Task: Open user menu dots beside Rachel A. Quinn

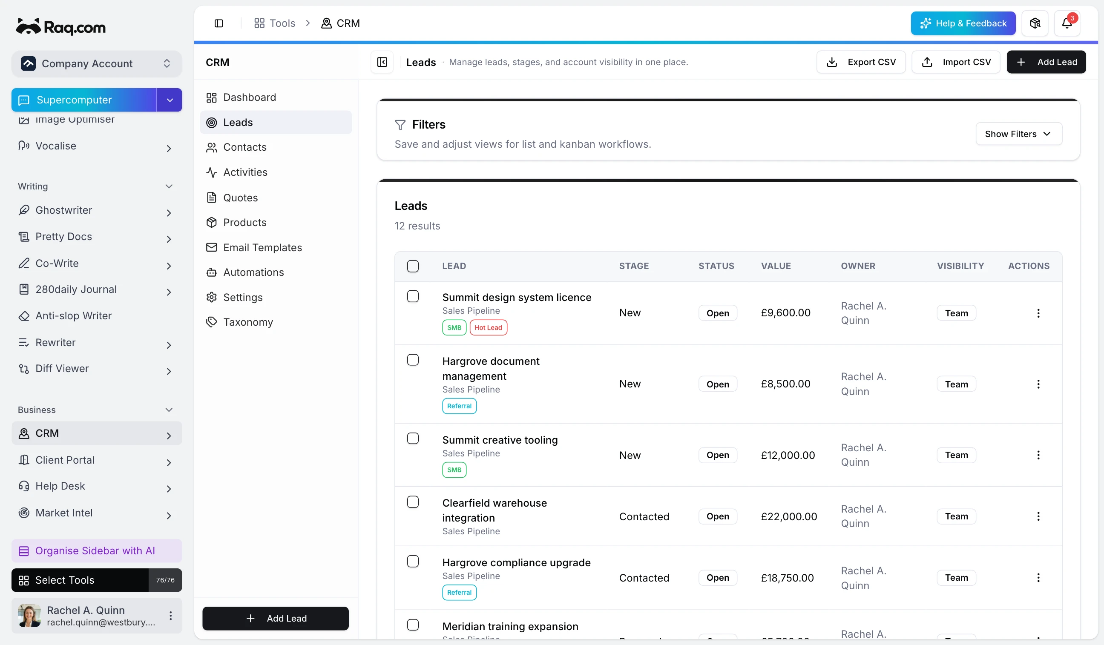Action: [x=170, y=616]
